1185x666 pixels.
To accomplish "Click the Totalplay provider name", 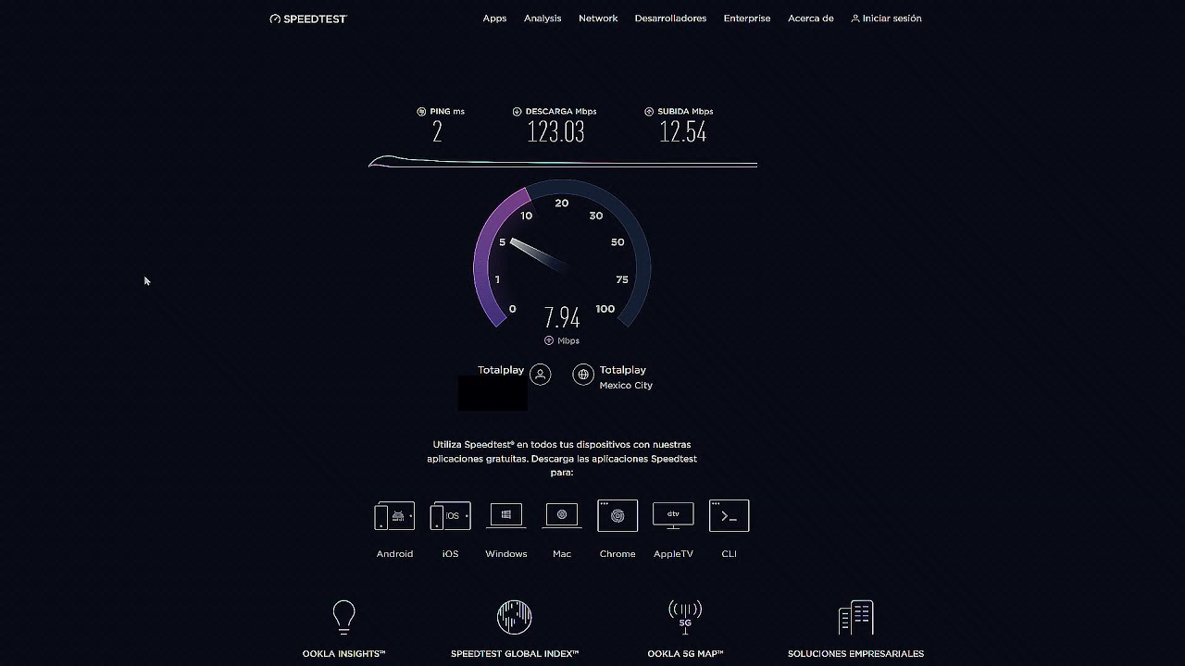I will (x=501, y=370).
